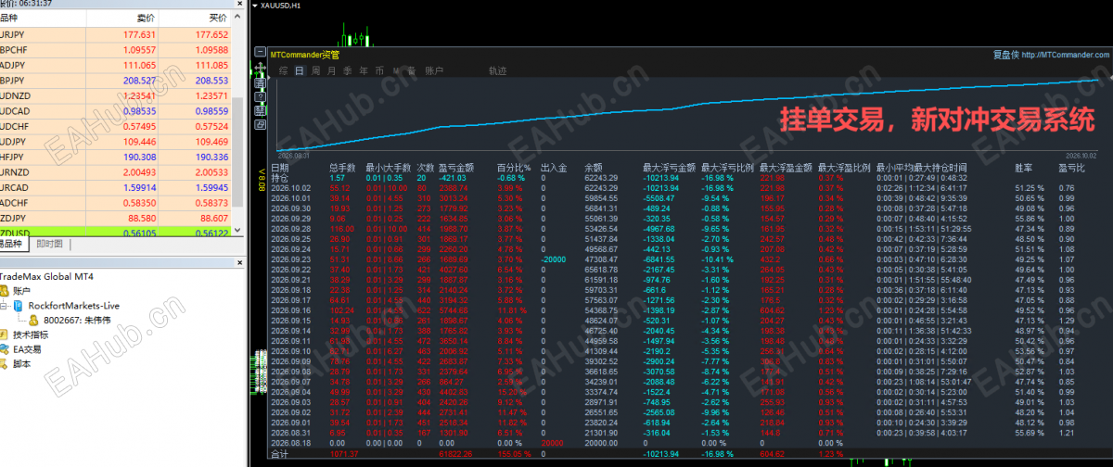Click the RockfortMarkets-Live server icon
This screenshot has width=1113, height=467.
pos(18,305)
